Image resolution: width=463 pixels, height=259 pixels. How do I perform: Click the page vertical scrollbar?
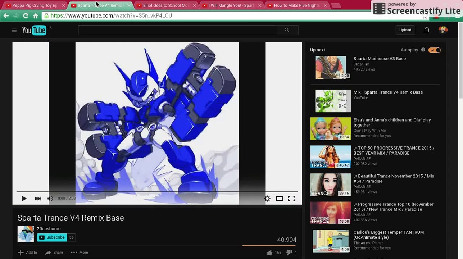click(460, 61)
